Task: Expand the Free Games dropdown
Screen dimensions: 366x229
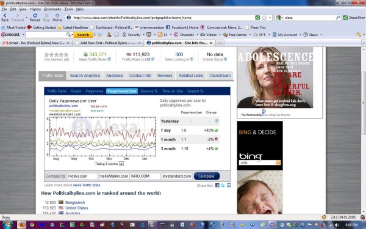Action: 249,35
